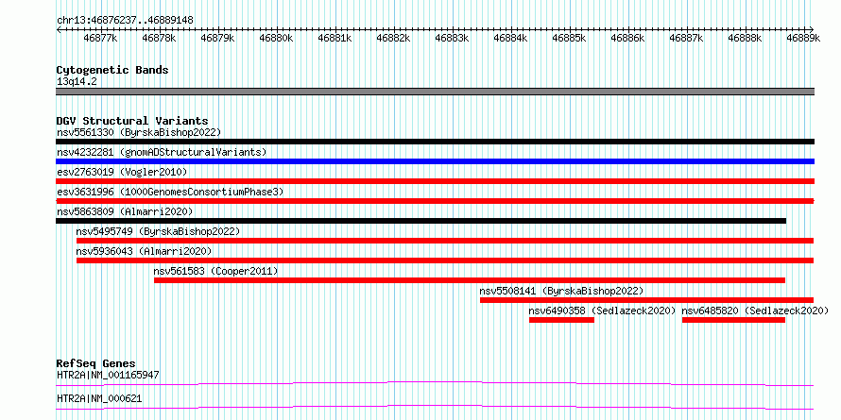Click the black bar for nsv5561330

point(436,142)
